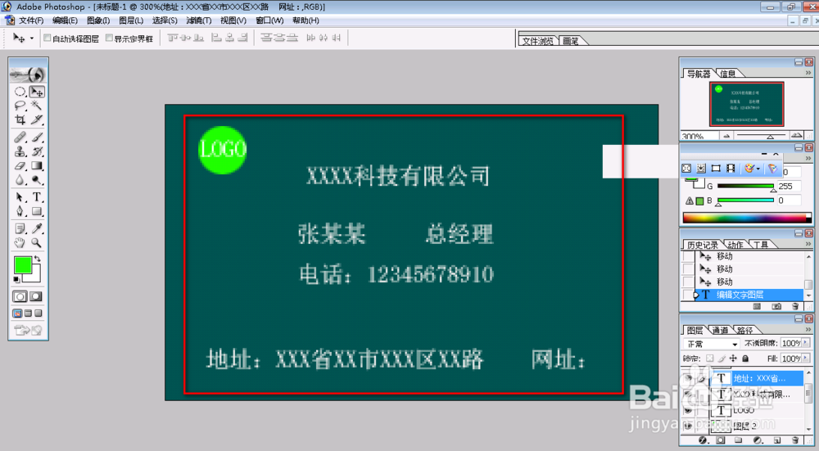Open the Navigator panel menu arrows
Image resolution: width=819 pixels, height=451 pixels.
(x=808, y=73)
